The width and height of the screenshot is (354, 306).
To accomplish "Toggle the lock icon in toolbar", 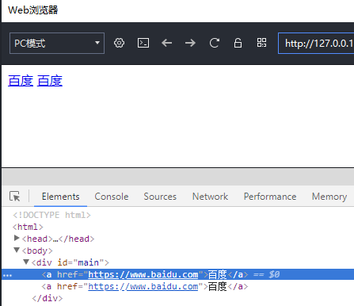I will click(x=238, y=43).
